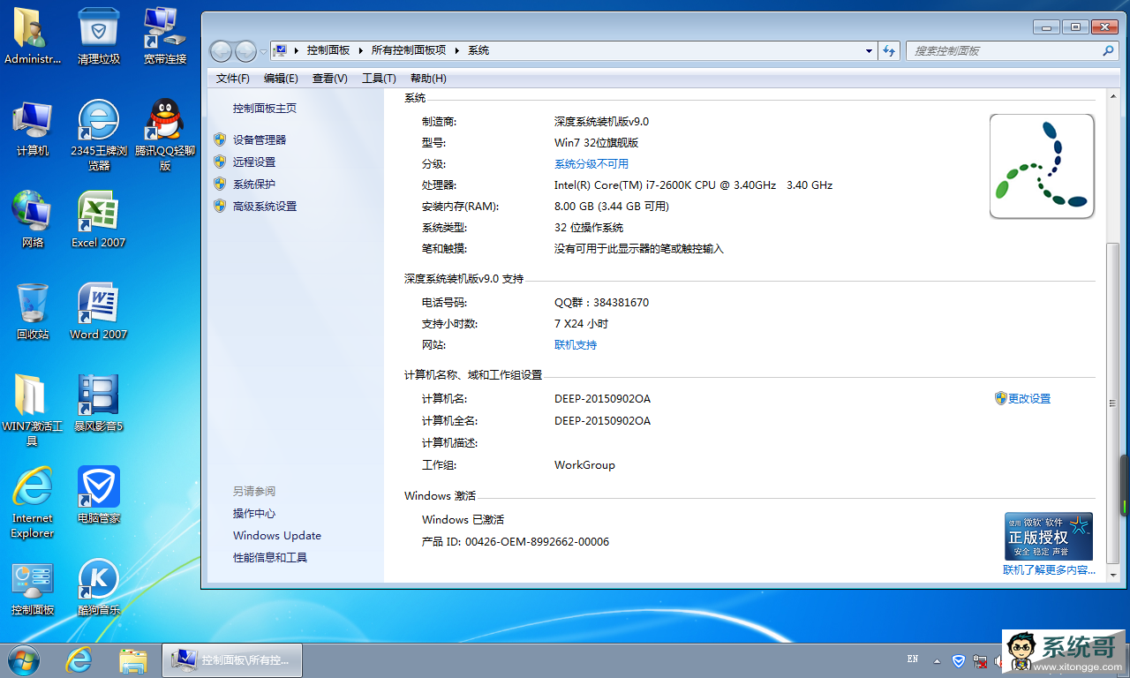Launch the 暴风影音5 desktop shortcut
Screen dimensions: 1130x678
[98, 403]
